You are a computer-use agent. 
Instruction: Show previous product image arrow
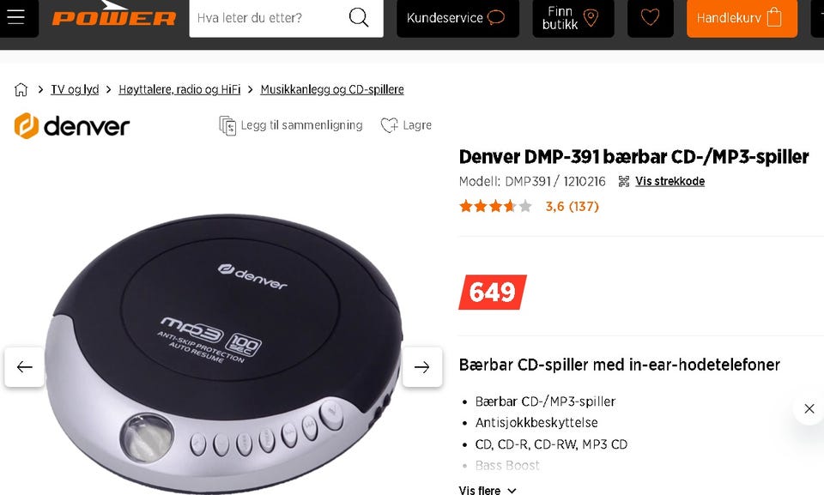(25, 367)
